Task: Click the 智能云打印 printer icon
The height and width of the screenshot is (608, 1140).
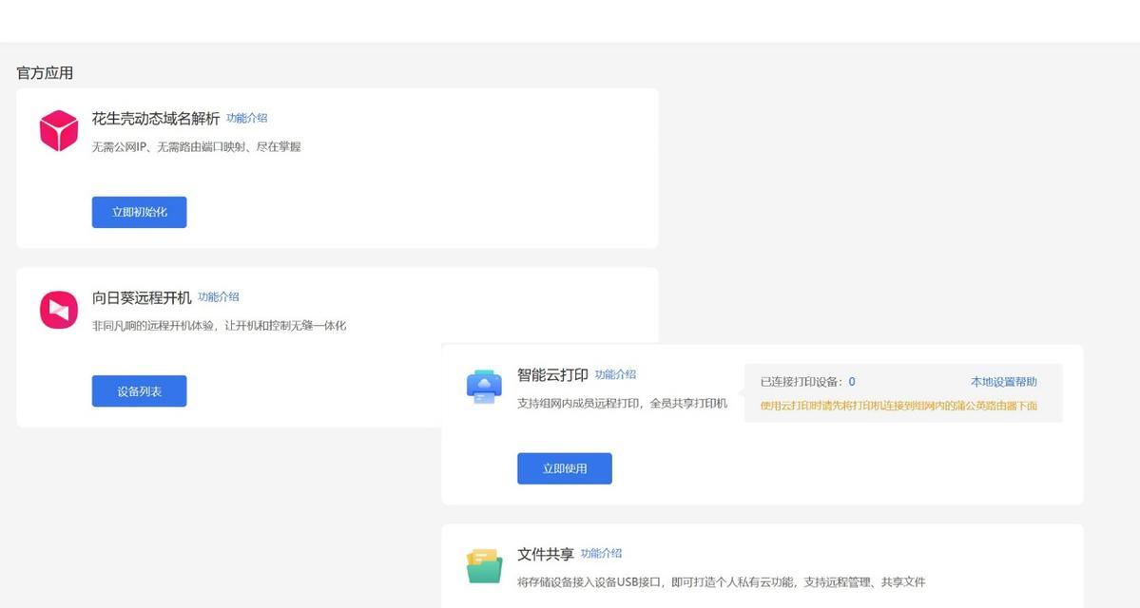Action: [484, 388]
